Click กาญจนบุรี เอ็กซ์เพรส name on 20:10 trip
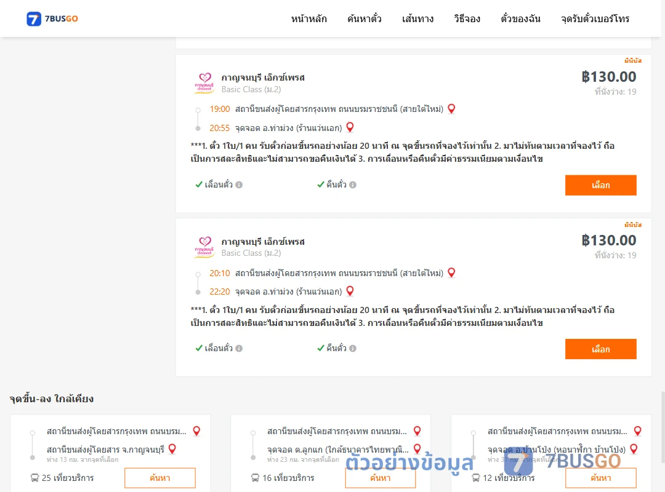 tap(263, 242)
